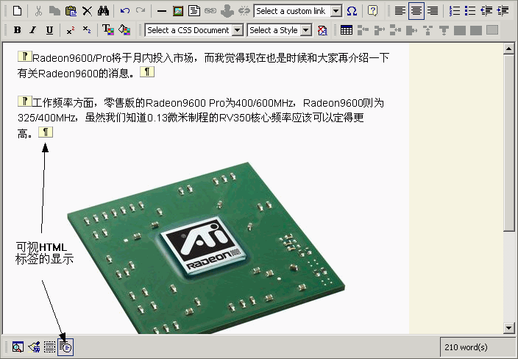Cut selection with the scissors icon
Image resolution: width=518 pixels, height=359 pixels.
pos(38,11)
